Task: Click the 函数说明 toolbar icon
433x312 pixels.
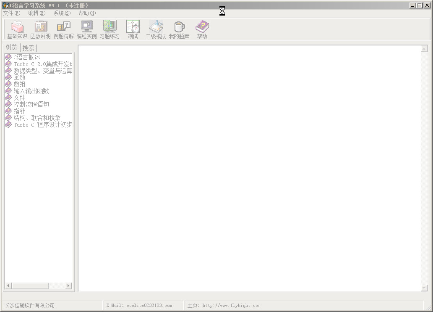Action: point(41,29)
